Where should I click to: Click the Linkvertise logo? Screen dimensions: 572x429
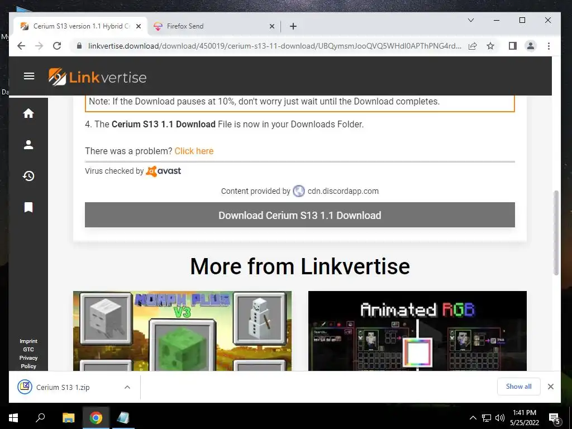97,77
